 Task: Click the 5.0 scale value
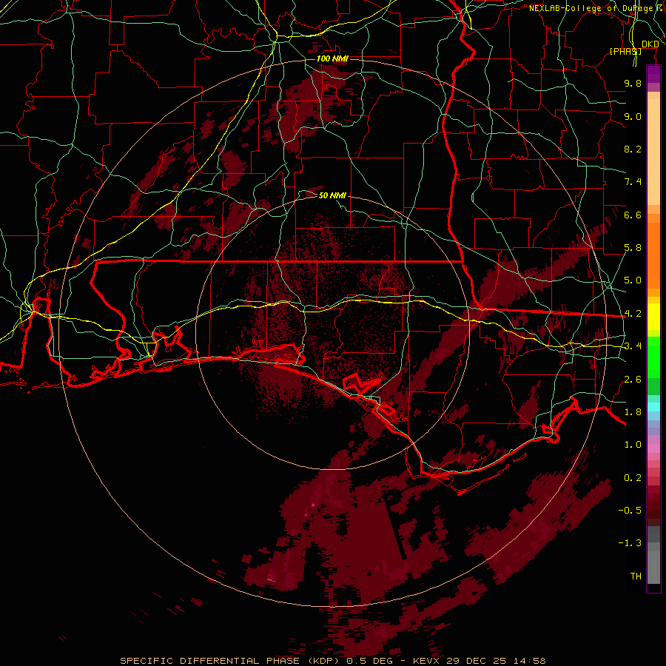pos(633,280)
